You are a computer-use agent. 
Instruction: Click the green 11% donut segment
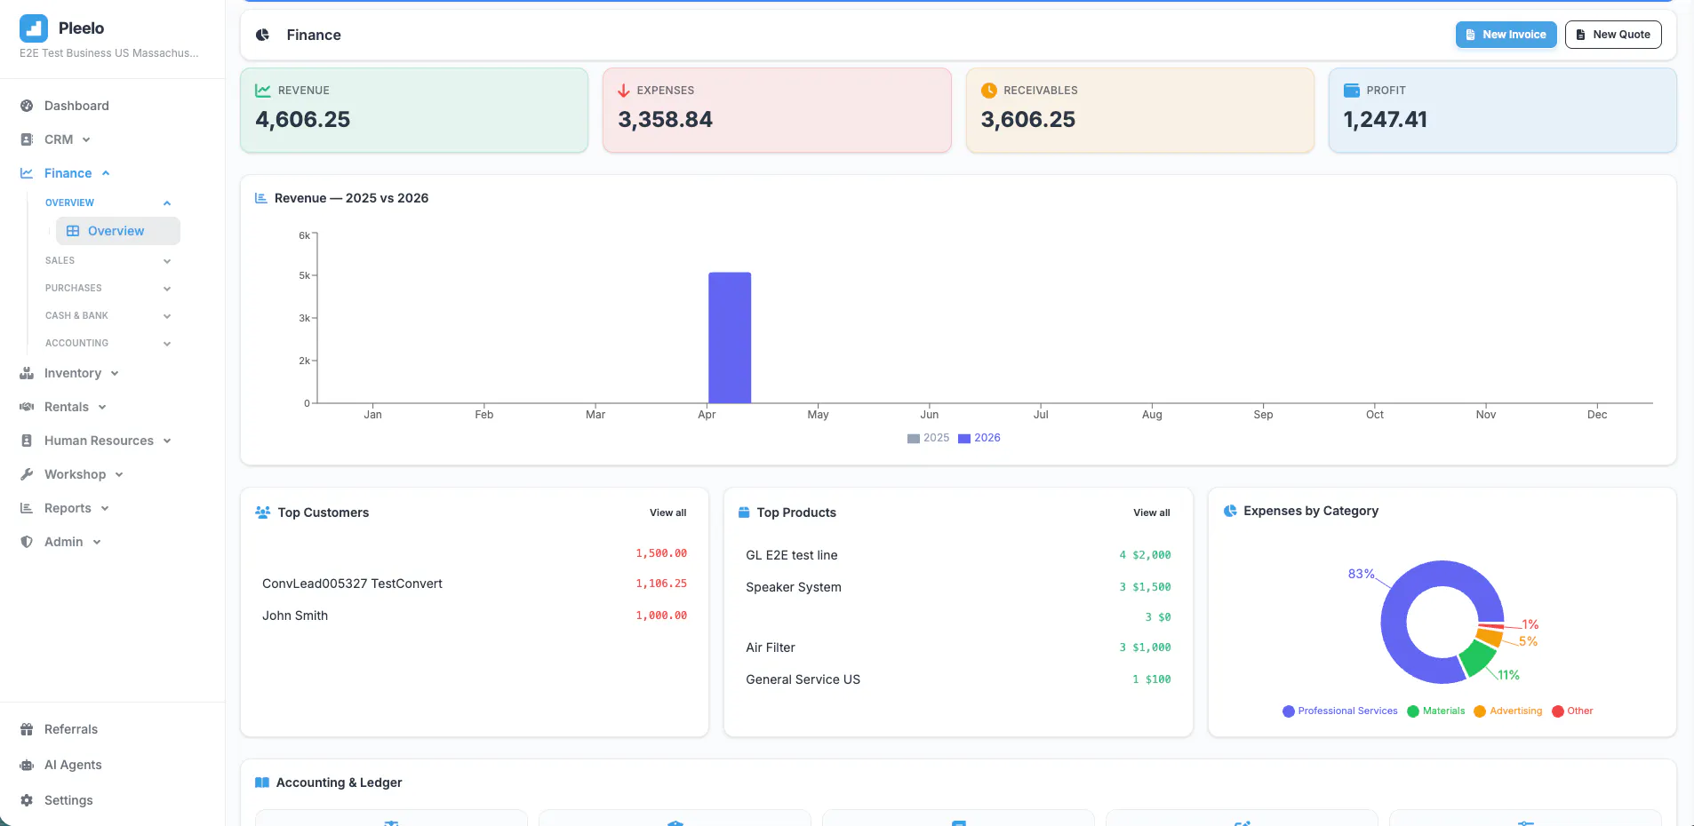[x=1477, y=656]
